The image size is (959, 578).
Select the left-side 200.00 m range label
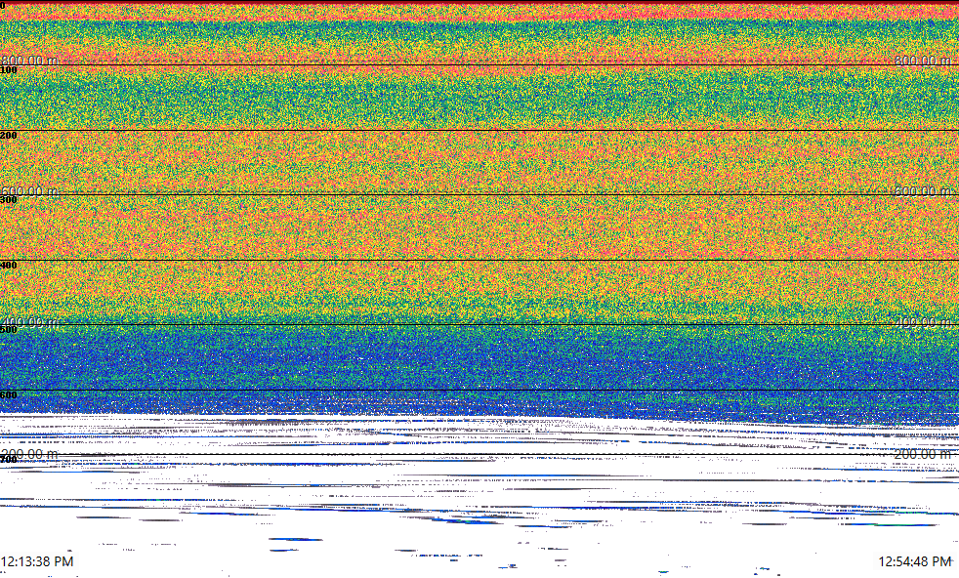[29, 454]
